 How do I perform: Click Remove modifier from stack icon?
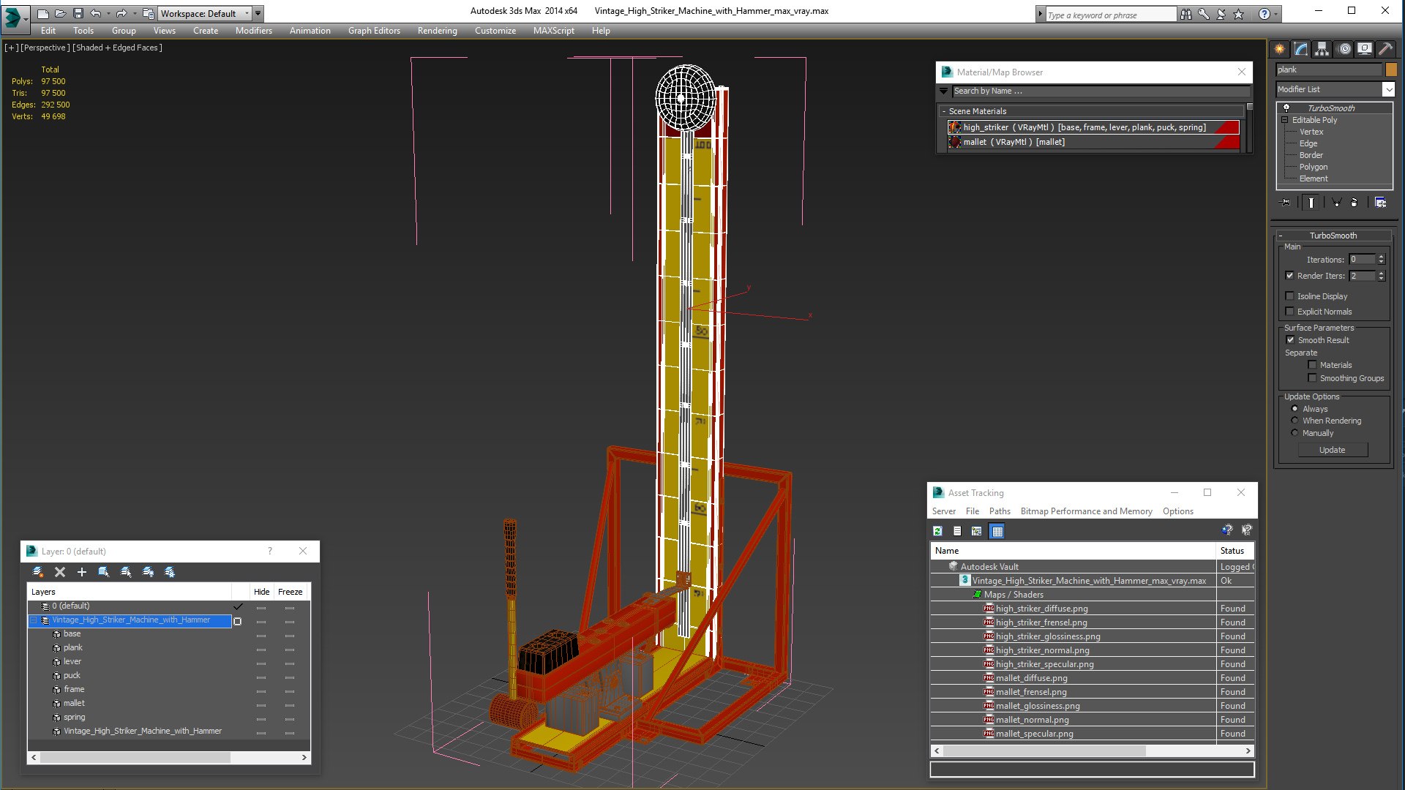[x=1354, y=203]
